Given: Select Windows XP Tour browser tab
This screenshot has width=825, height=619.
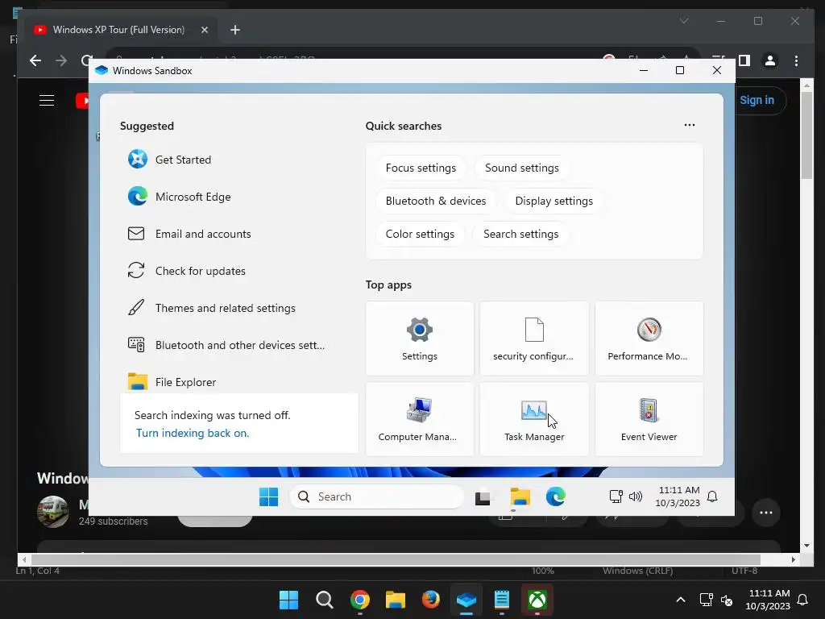Looking at the screenshot, I should click(x=118, y=30).
